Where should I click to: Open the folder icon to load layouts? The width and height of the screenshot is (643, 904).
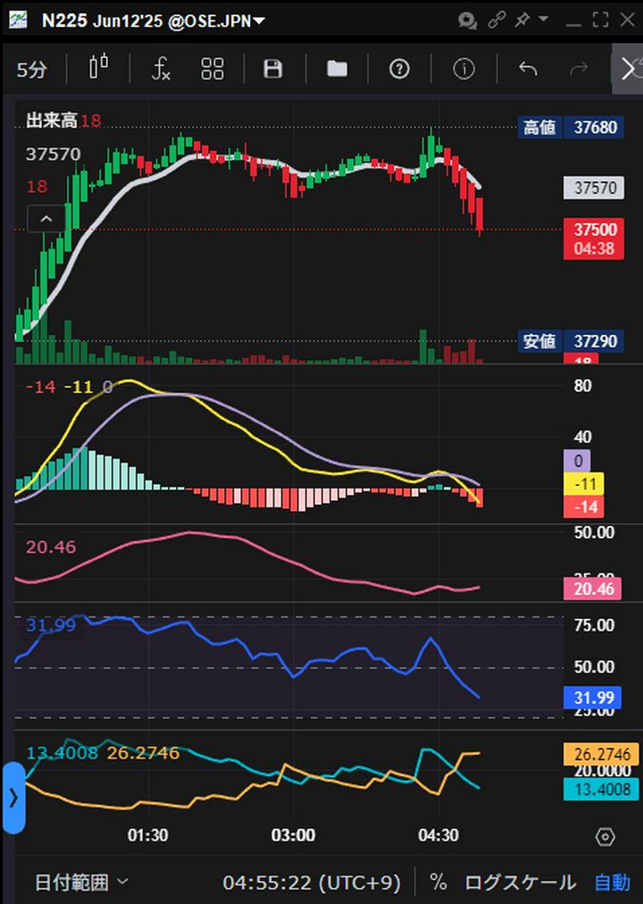pos(337,69)
